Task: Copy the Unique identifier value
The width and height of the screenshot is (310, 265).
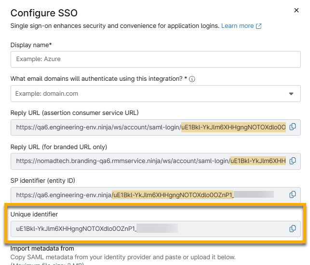Action: (x=293, y=228)
